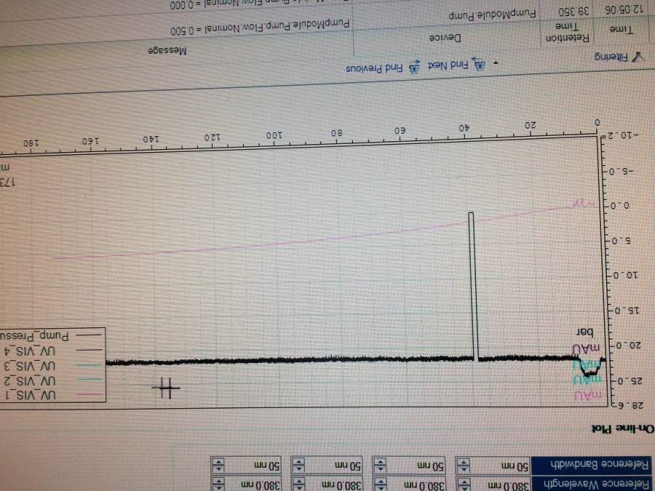Screen dimensions: 655x491
Task: Click the UV_VIS_4 legend entry
Action: 52,351
